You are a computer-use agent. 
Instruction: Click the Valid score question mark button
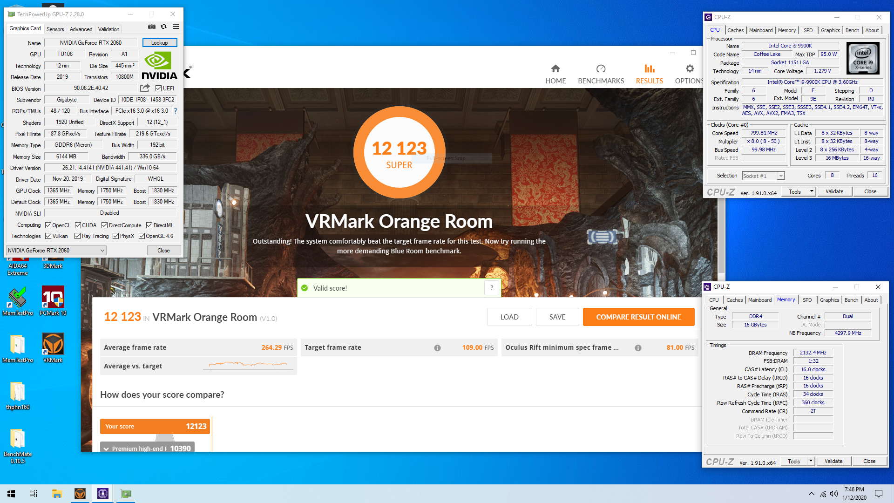tap(492, 288)
